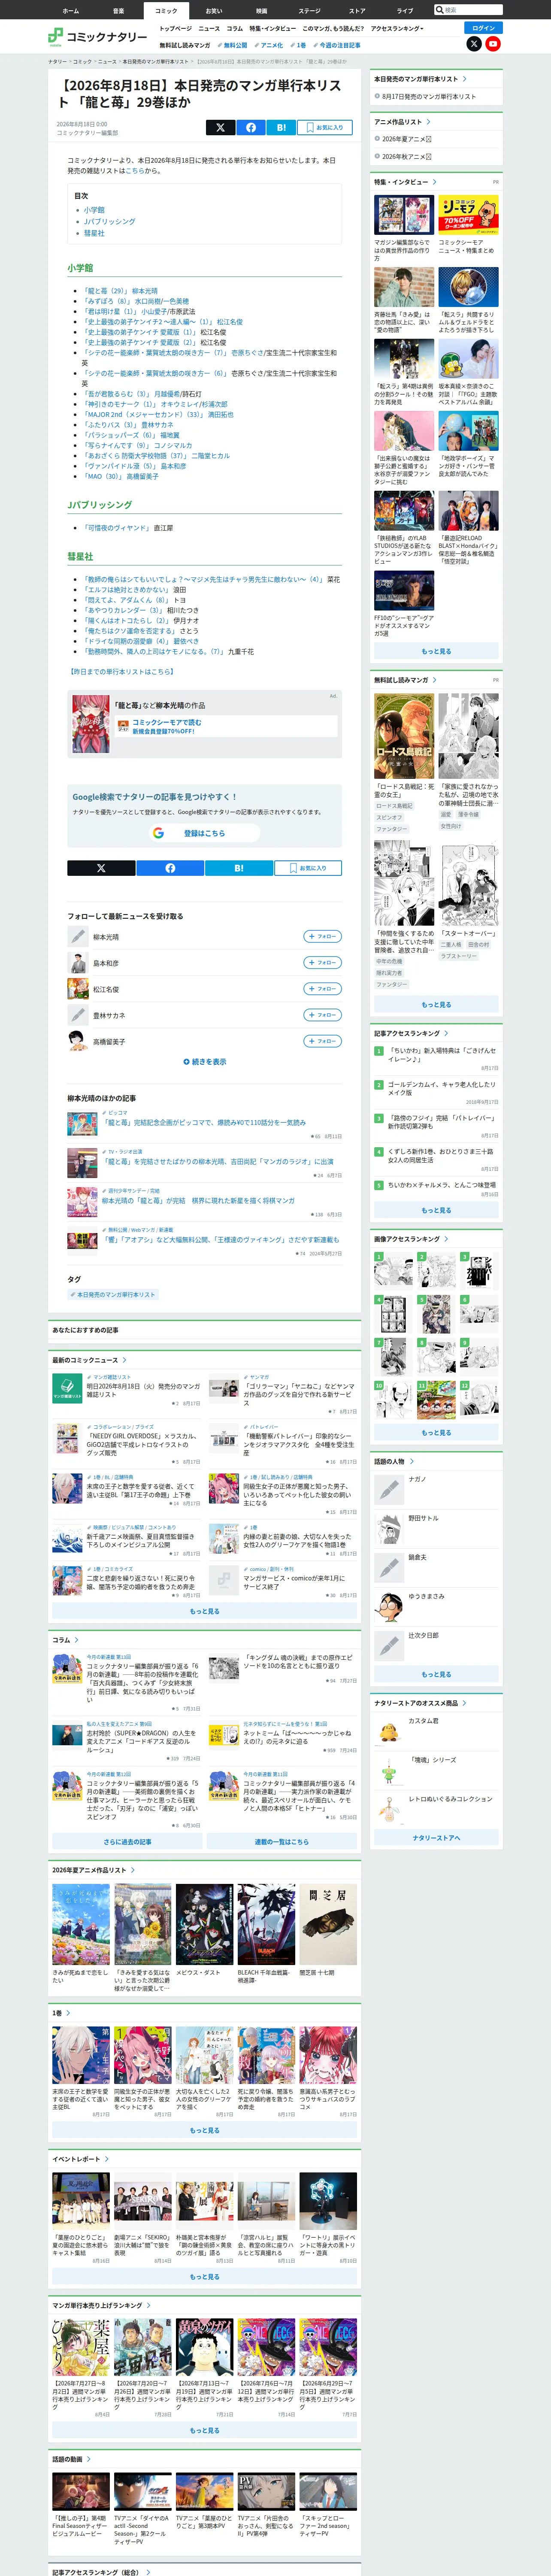Expand more authors with 続きを表示

(205, 1062)
